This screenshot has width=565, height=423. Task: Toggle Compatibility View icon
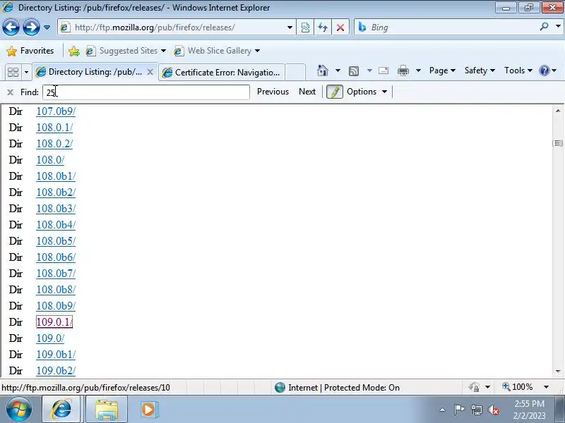click(x=305, y=27)
